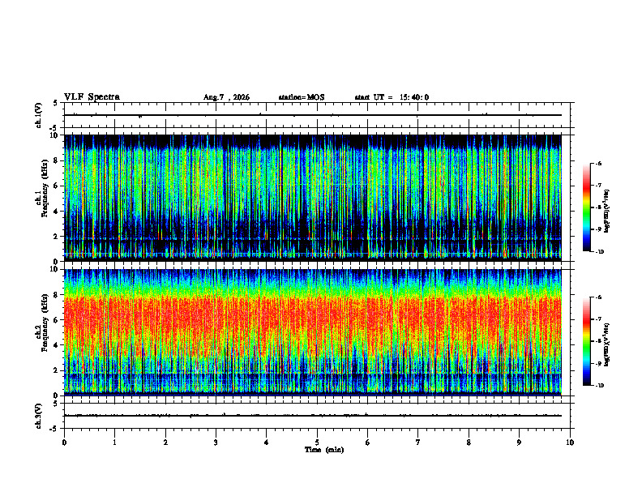Click the time axis tick label '5'
Screen dimensions: 642x496
click(x=317, y=443)
